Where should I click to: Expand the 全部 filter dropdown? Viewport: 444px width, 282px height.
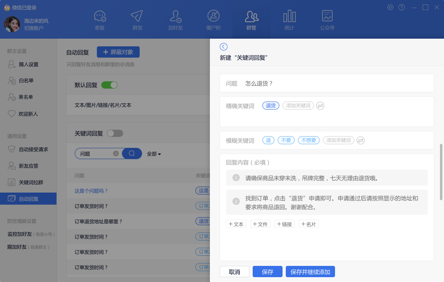(154, 154)
